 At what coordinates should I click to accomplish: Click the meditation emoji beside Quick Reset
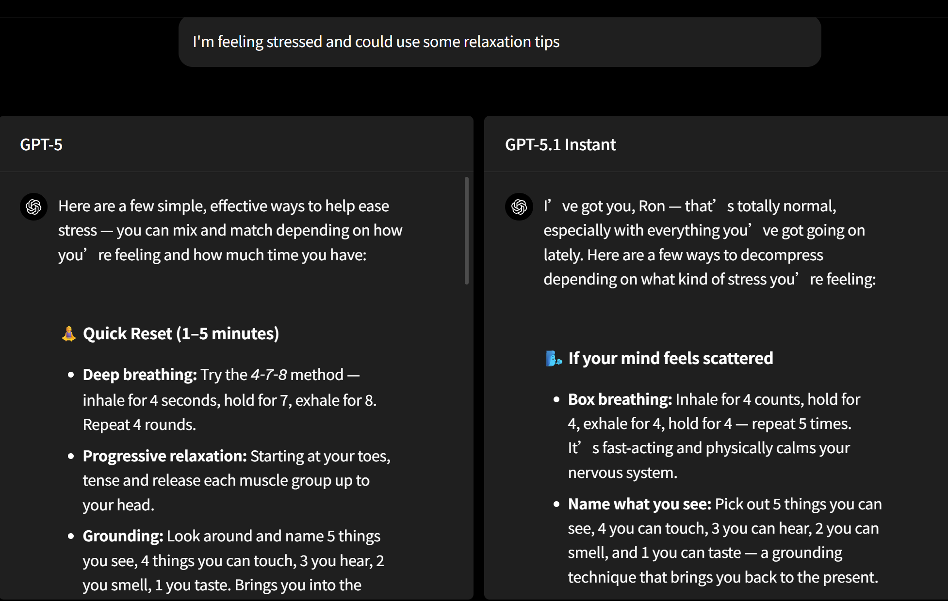point(69,334)
